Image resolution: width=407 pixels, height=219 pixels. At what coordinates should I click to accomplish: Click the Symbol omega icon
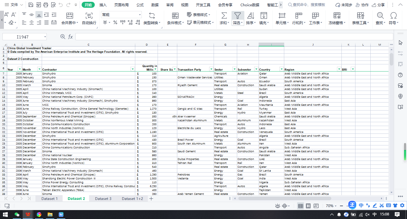click(394, 16)
